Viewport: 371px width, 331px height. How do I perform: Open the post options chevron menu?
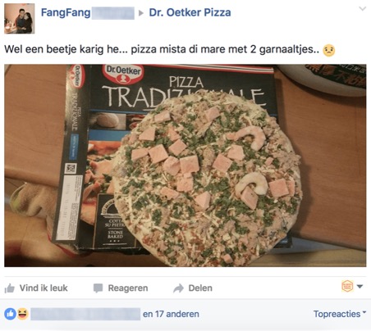pos(363,9)
